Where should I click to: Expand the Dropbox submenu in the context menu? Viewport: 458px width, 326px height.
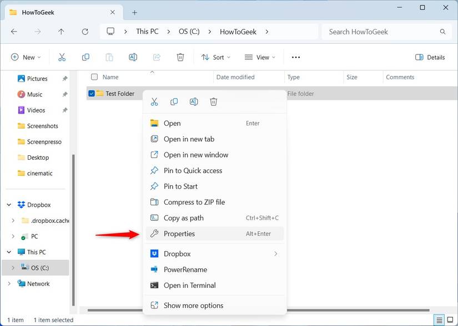(x=276, y=253)
